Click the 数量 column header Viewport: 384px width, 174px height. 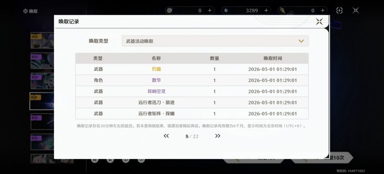(214, 58)
